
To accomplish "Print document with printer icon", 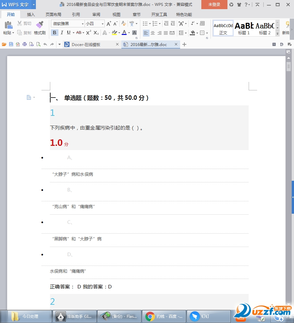I will pyautogui.click(x=24, y=44).
